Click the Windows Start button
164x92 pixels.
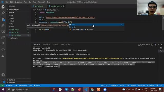click(x=3, y=89)
